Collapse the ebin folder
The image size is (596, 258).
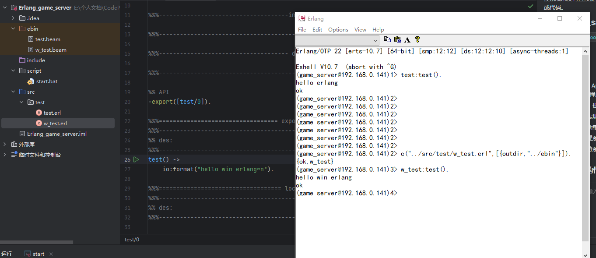[x=13, y=29]
